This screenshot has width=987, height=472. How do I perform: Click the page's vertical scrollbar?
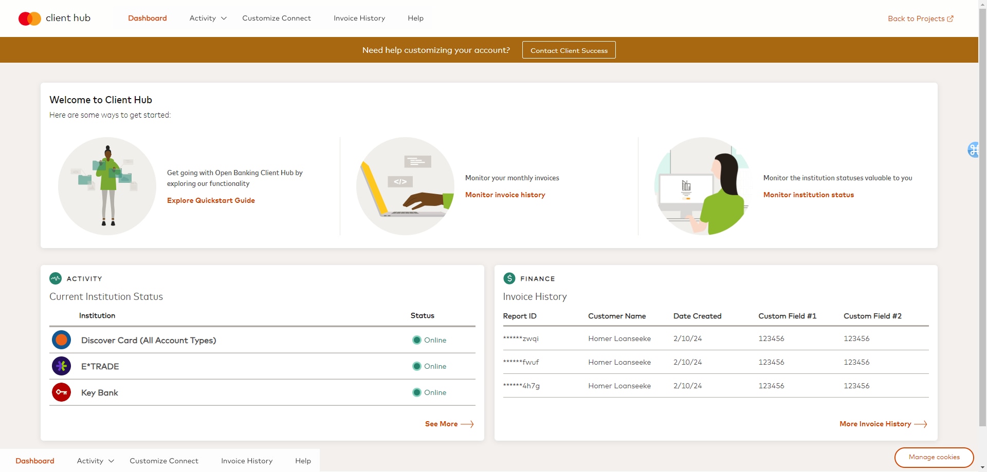[x=982, y=205]
